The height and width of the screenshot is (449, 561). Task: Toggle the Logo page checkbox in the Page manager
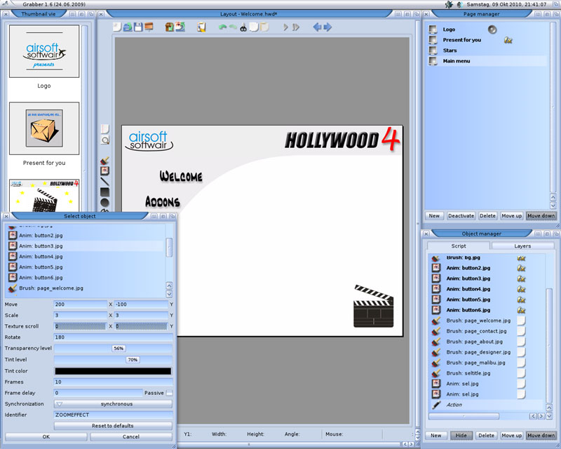[433, 29]
